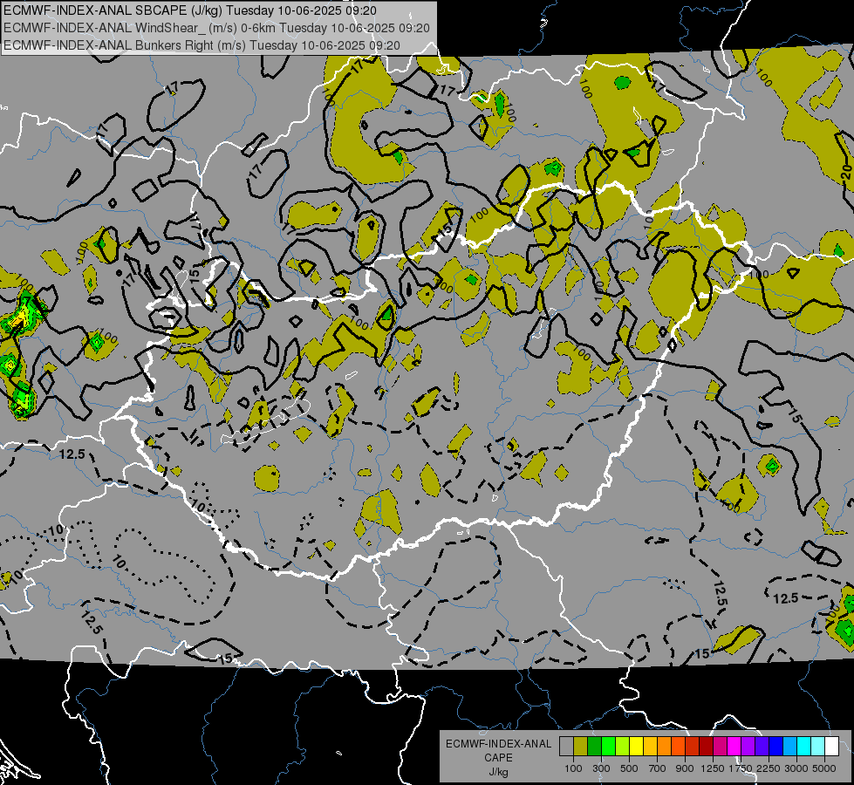Select the pure yellow legend swatch
854x785 pixels.
point(636,746)
